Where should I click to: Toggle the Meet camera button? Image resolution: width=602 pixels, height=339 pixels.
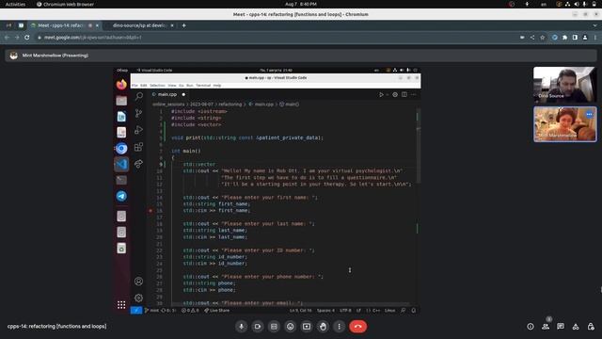(258, 327)
